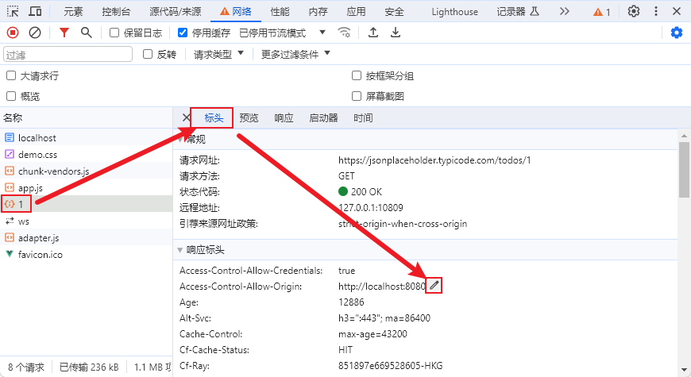The image size is (691, 377).
Task: Clear the network log
Action: (35, 33)
